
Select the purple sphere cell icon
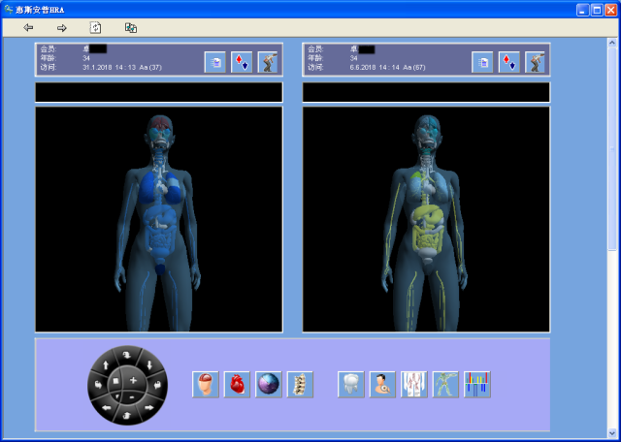click(268, 384)
